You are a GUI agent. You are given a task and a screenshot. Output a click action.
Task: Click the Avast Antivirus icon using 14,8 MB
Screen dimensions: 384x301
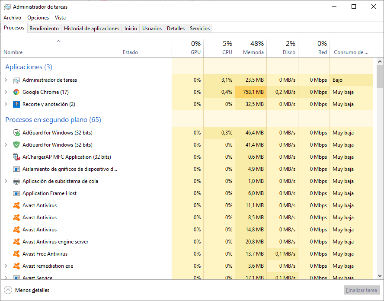(16, 230)
